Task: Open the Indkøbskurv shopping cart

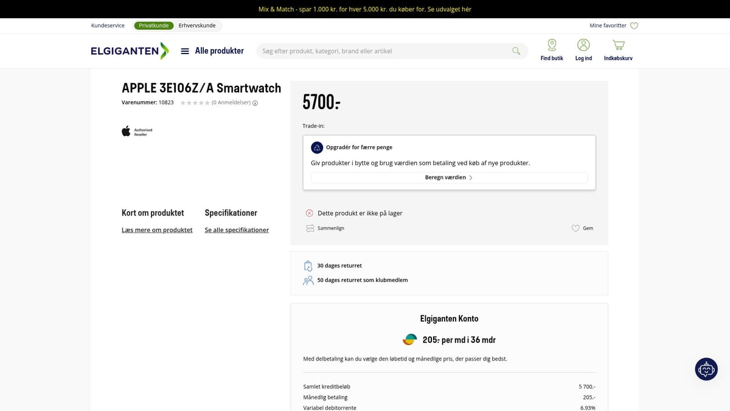Action: click(618, 45)
